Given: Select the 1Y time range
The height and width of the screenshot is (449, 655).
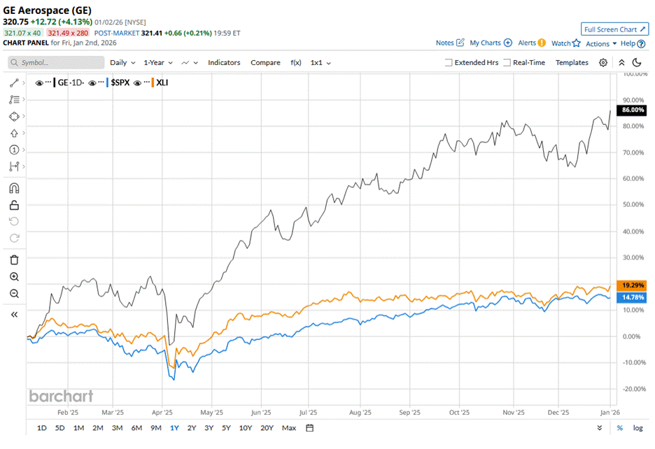Looking at the screenshot, I should coord(174,428).
